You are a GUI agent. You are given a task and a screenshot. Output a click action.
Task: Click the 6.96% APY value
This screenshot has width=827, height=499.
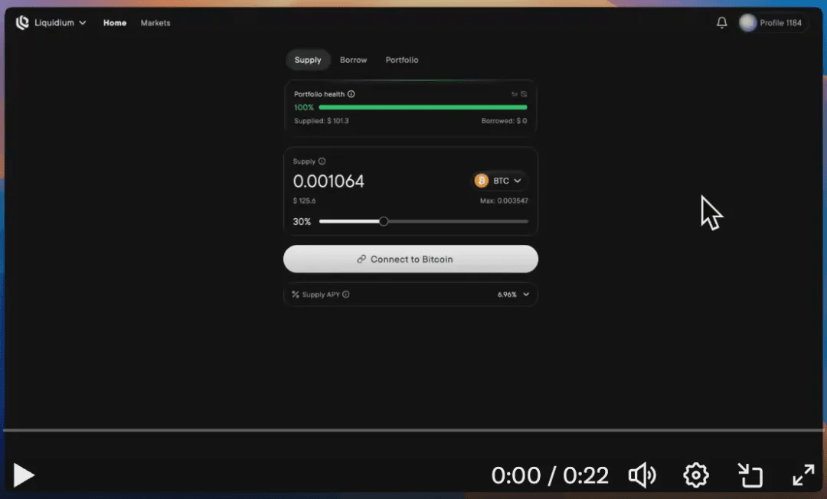pyautogui.click(x=507, y=295)
